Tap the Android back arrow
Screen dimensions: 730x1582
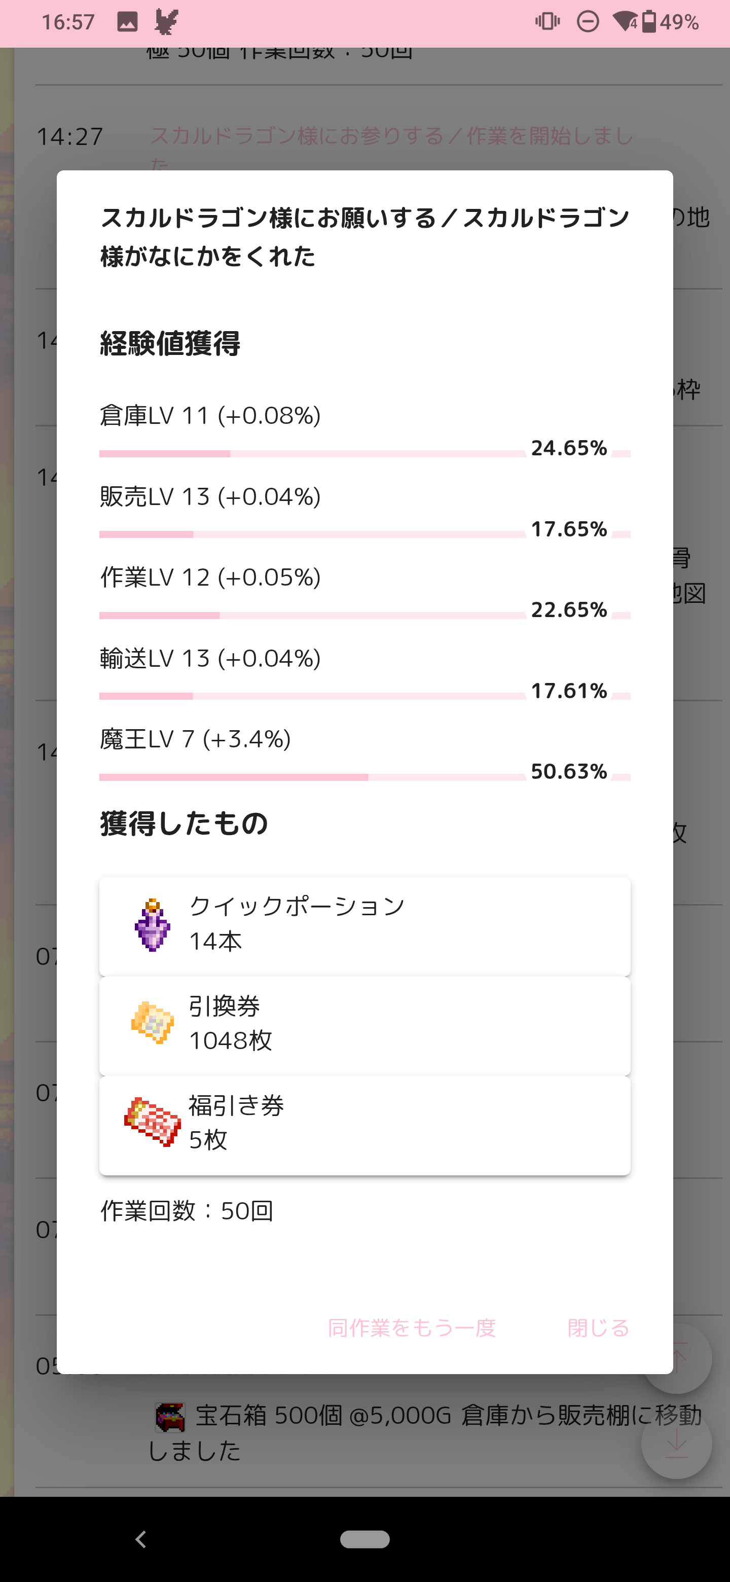click(141, 1539)
